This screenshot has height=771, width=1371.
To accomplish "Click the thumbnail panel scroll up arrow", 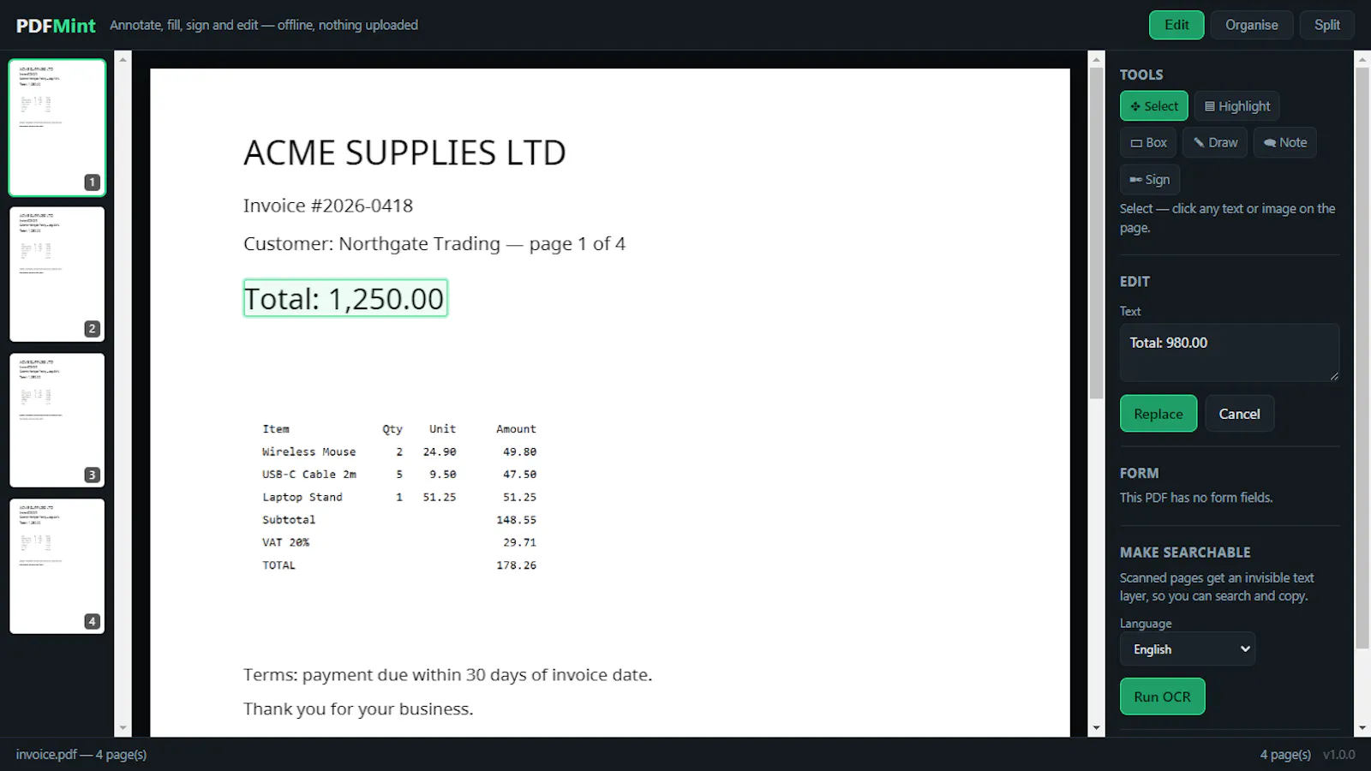I will pyautogui.click(x=123, y=60).
